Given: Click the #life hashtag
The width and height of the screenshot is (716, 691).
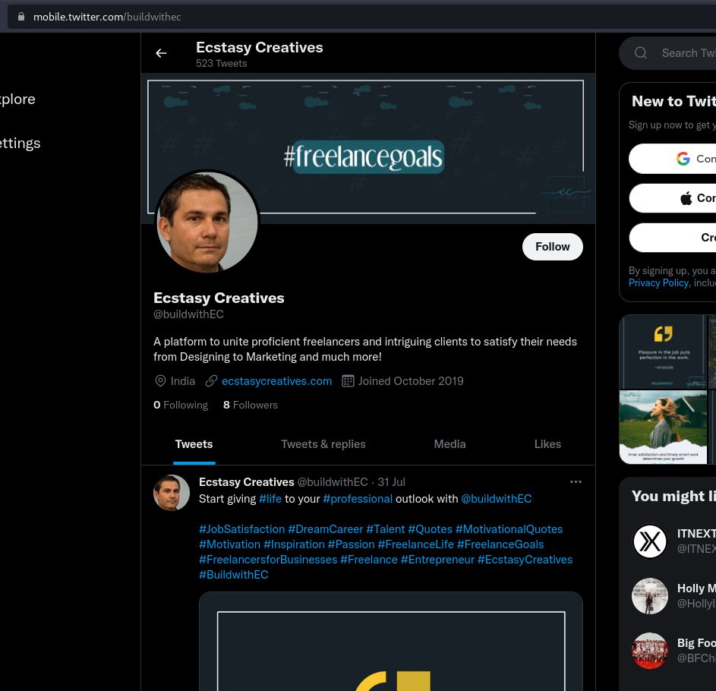Looking at the screenshot, I should click(270, 499).
